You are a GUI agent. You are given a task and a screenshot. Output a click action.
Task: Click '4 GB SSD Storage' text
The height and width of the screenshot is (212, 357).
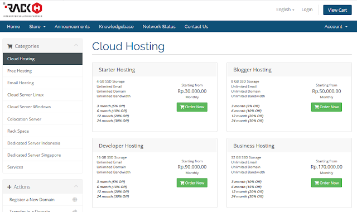pos(110,81)
